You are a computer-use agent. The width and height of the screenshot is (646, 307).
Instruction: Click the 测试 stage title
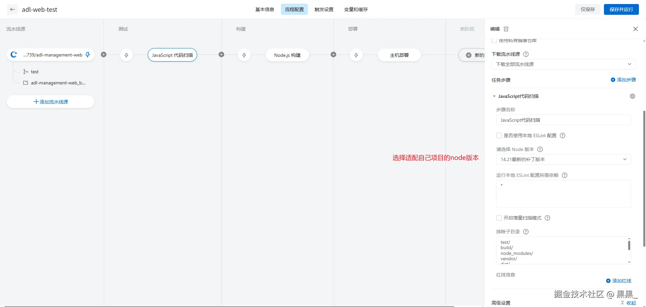click(x=123, y=29)
